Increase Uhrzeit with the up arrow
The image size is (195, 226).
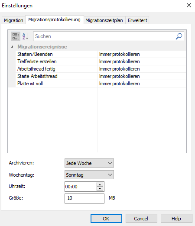click(100, 185)
